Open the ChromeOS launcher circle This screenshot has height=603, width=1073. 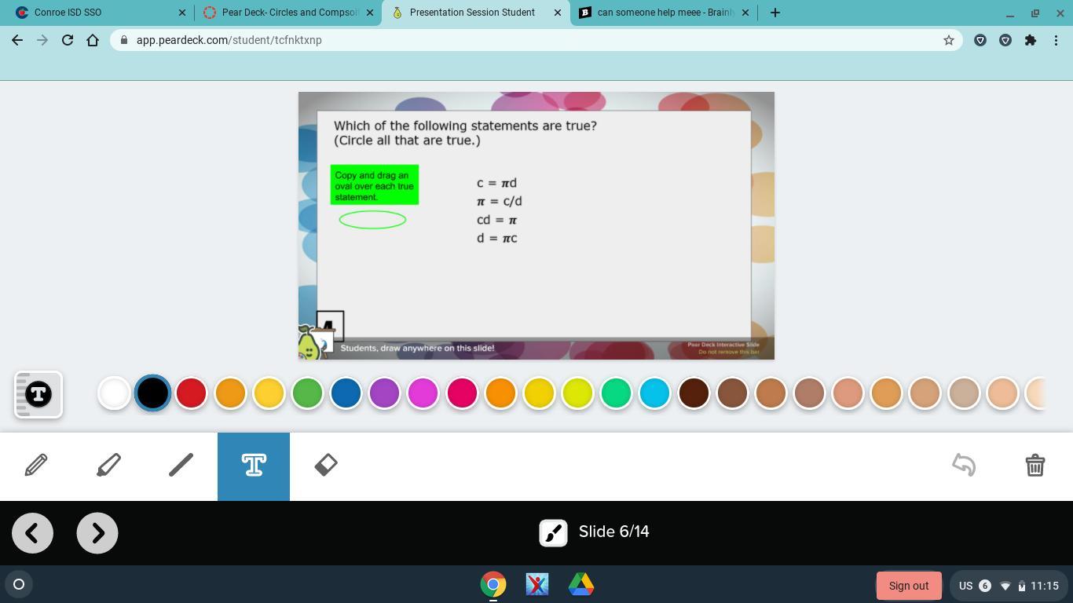19,584
